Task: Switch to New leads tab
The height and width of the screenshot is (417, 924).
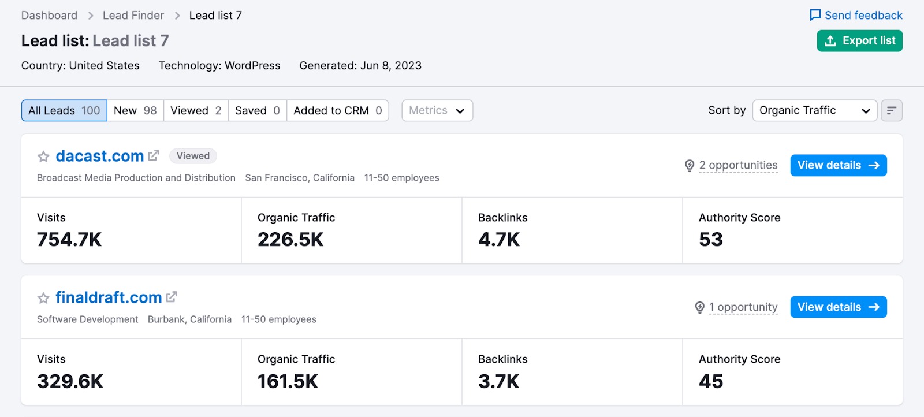Action: pos(135,110)
